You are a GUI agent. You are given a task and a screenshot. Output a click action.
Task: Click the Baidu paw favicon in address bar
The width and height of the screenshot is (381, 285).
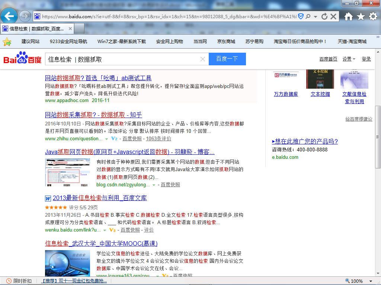point(37,16)
